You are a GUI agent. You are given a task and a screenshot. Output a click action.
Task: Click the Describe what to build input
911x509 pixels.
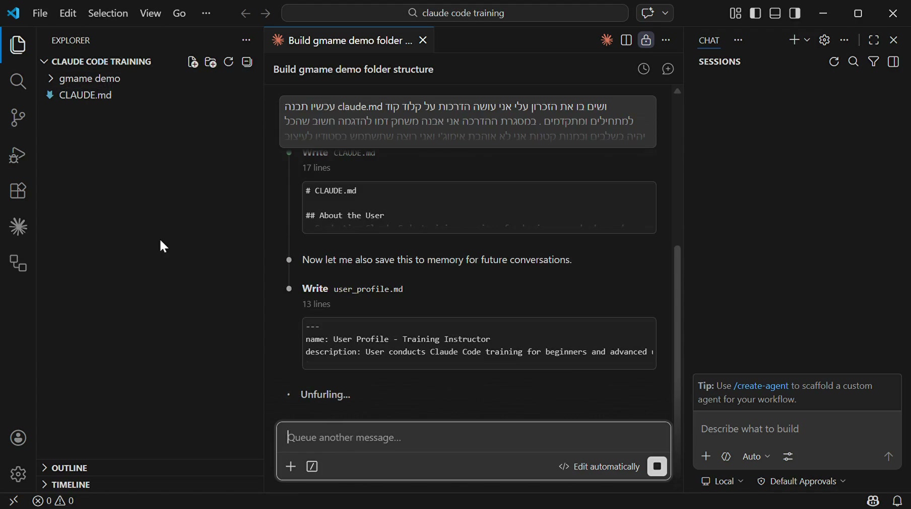click(x=797, y=429)
